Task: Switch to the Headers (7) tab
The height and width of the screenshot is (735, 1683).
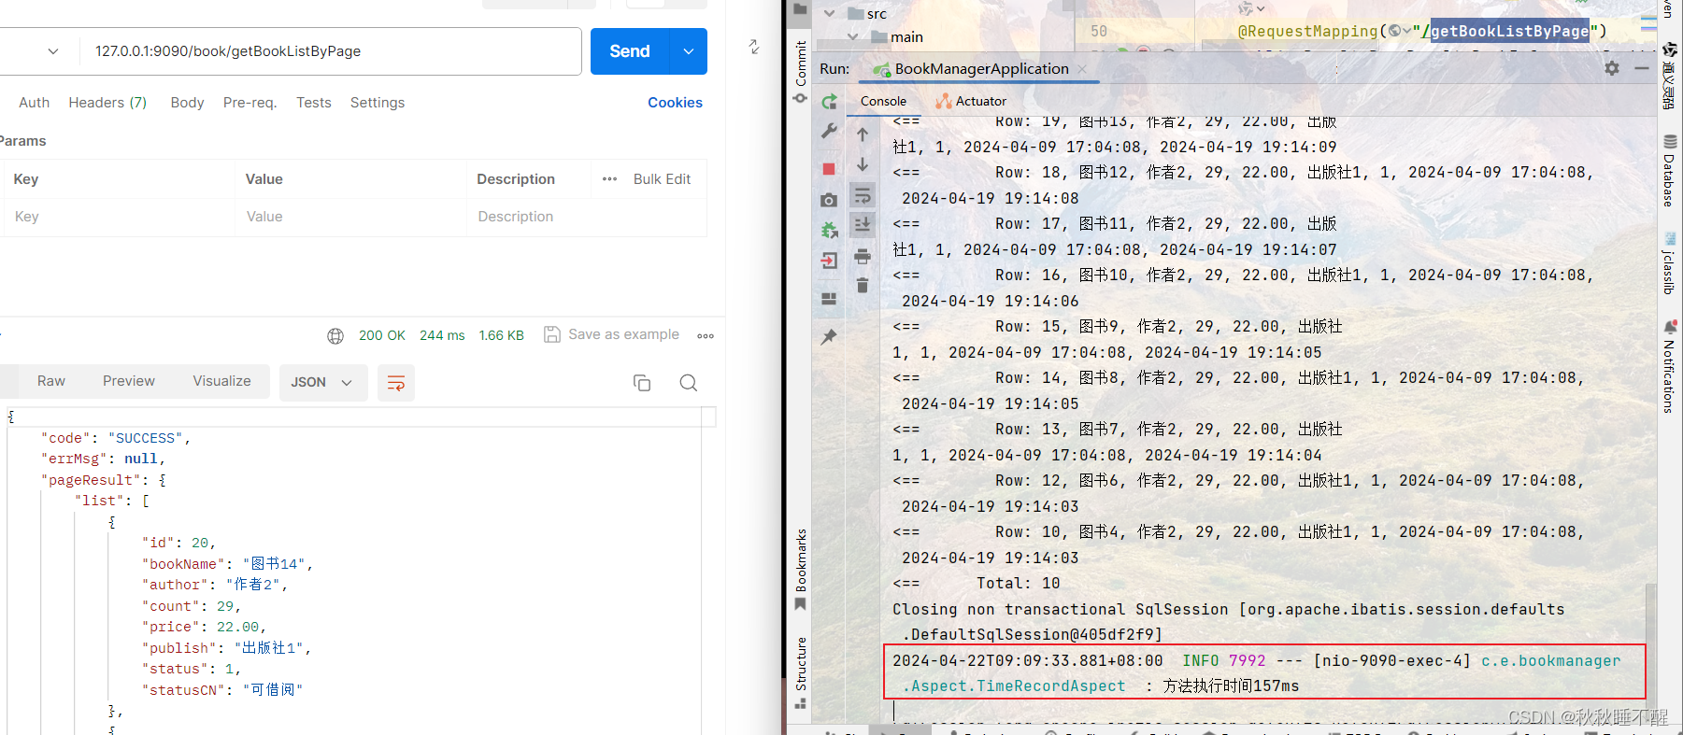Action: [107, 103]
